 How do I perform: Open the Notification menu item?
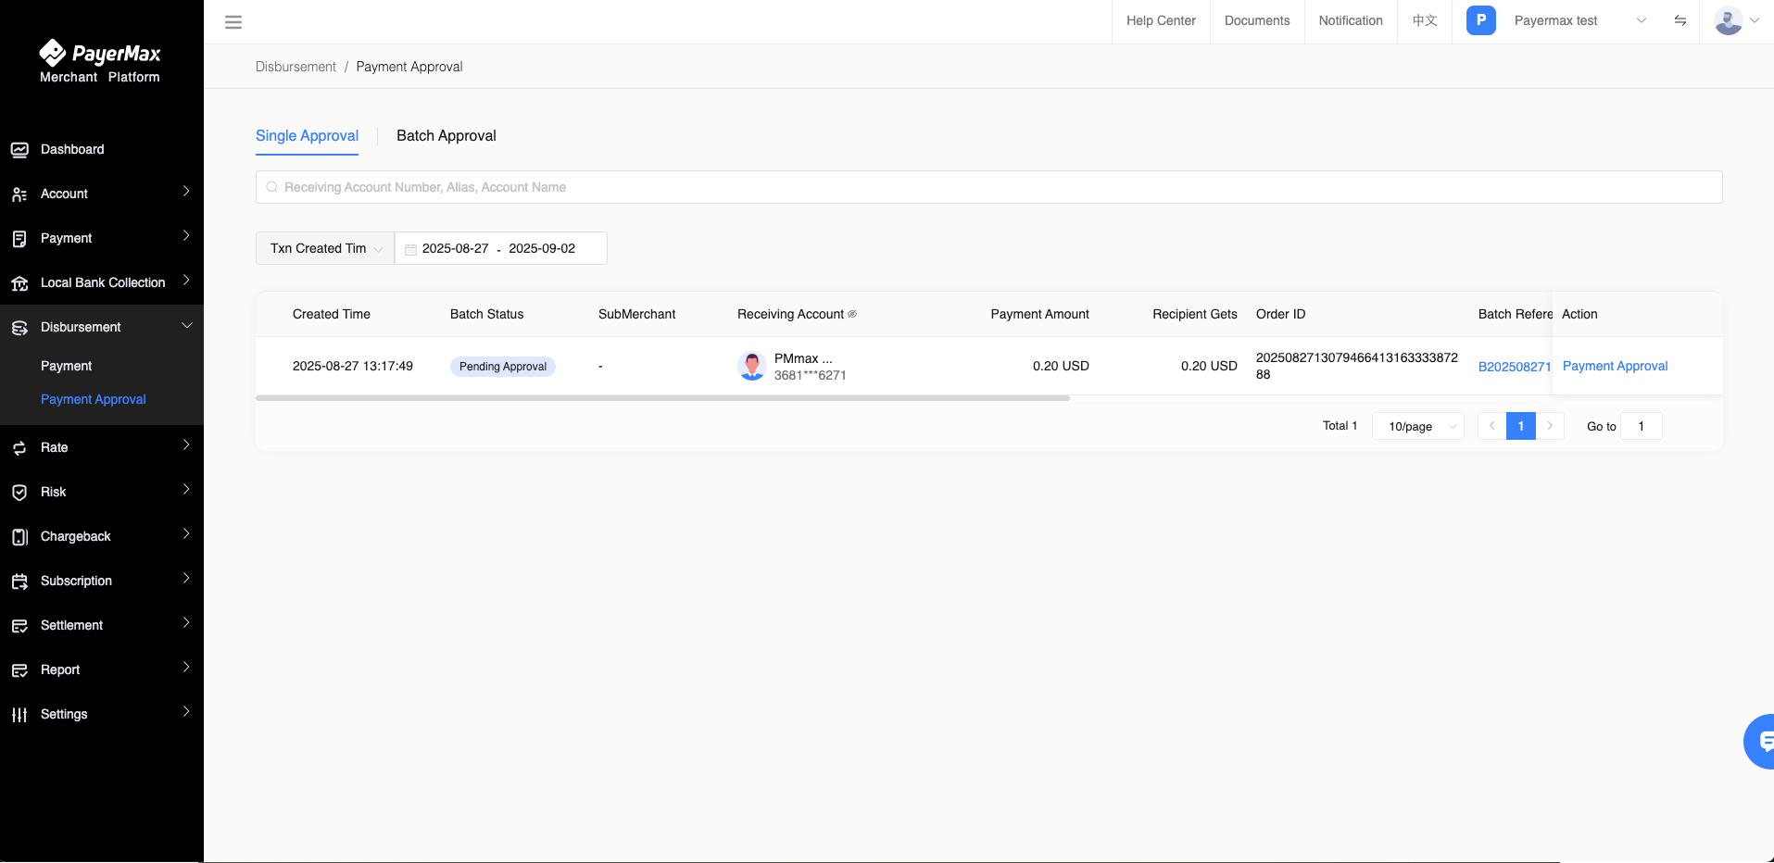[x=1350, y=20]
